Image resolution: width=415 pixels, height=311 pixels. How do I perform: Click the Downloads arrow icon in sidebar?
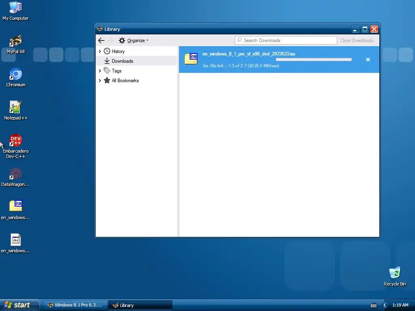click(x=107, y=61)
